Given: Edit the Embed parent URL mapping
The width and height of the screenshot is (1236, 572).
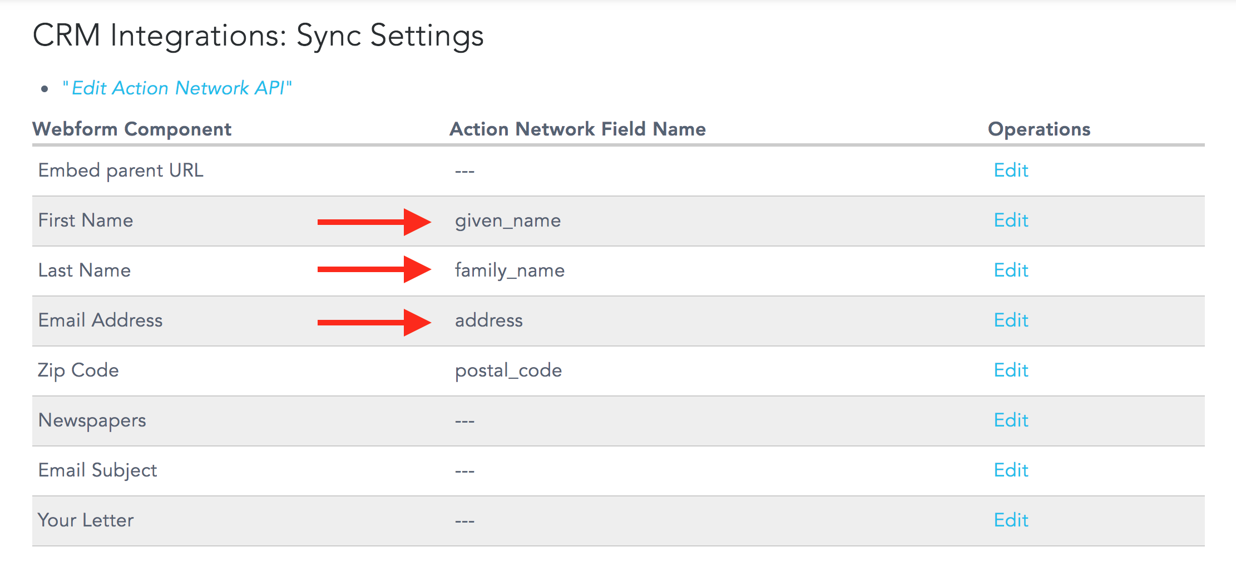Looking at the screenshot, I should coord(1011,170).
